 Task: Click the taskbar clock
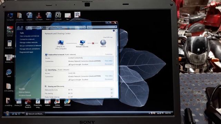click(168, 113)
